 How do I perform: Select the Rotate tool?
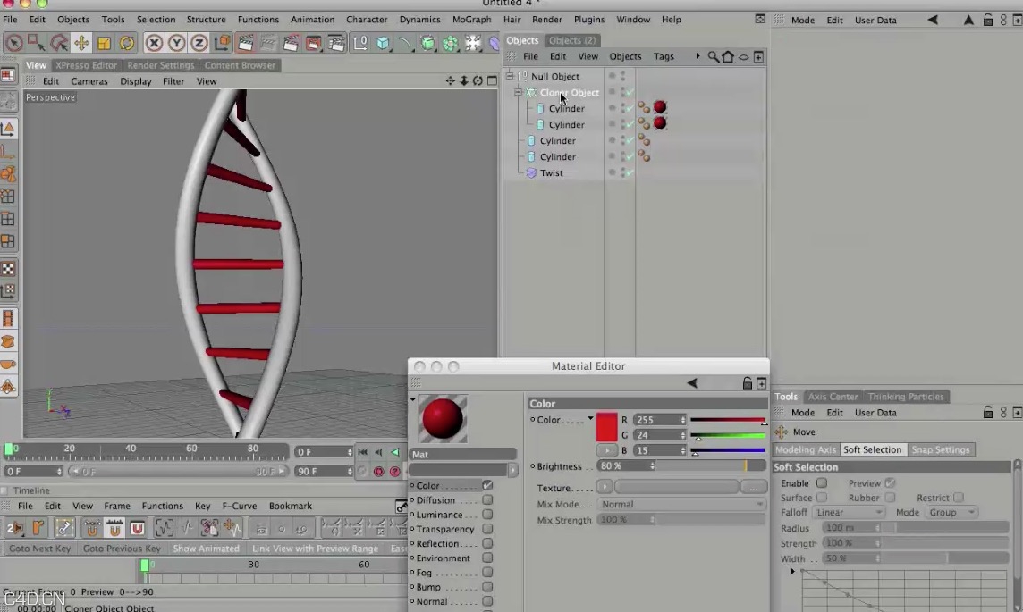(x=127, y=42)
